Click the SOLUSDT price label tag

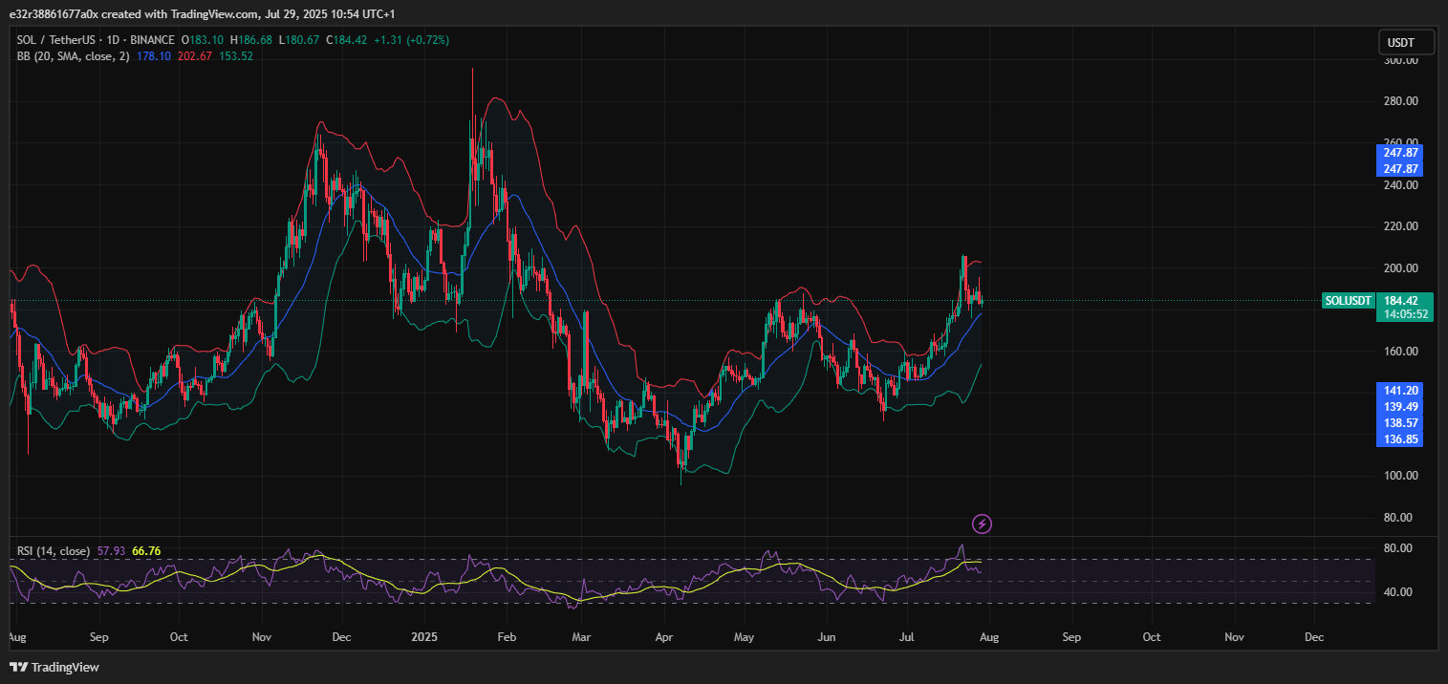click(x=1349, y=300)
